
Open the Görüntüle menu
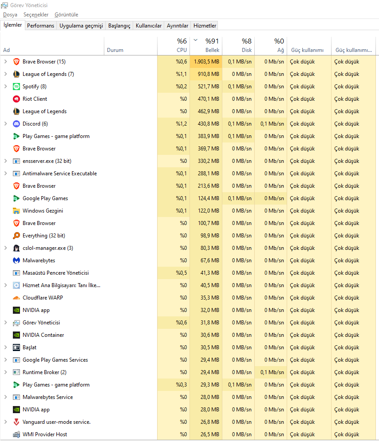tap(66, 15)
